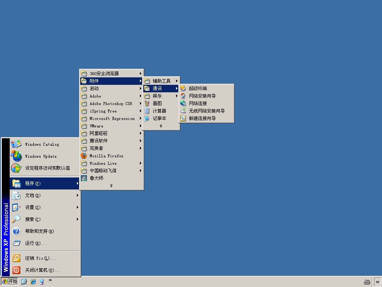This screenshot has width=382, height=287.
Task: Expand the 娱乐 entertainment submenu
Action: click(161, 96)
